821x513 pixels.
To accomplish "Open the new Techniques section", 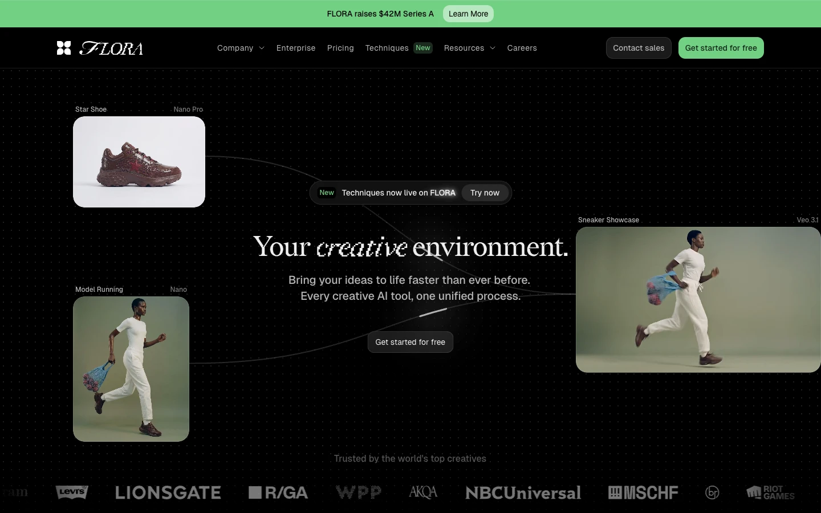I will coord(387,48).
